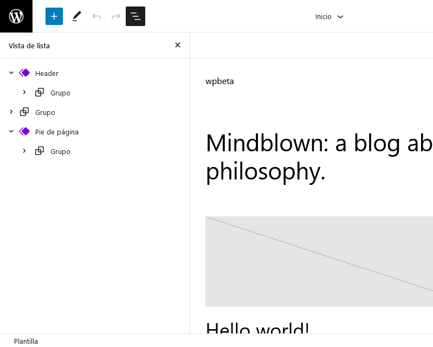This screenshot has height=347, width=433.
Task: Close the Vista de lista panel
Action: [x=178, y=45]
